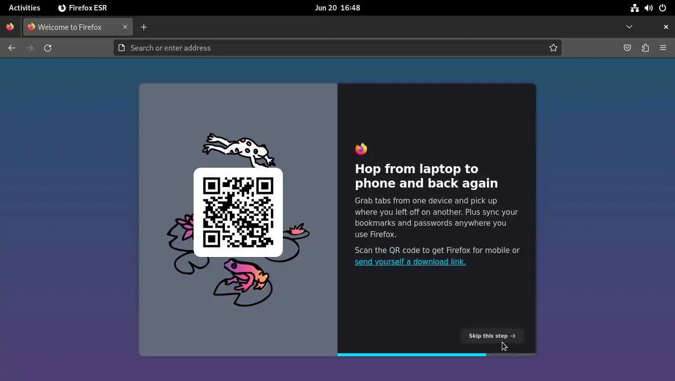Image resolution: width=675 pixels, height=381 pixels.
Task: Skip this step
Action: click(492, 336)
